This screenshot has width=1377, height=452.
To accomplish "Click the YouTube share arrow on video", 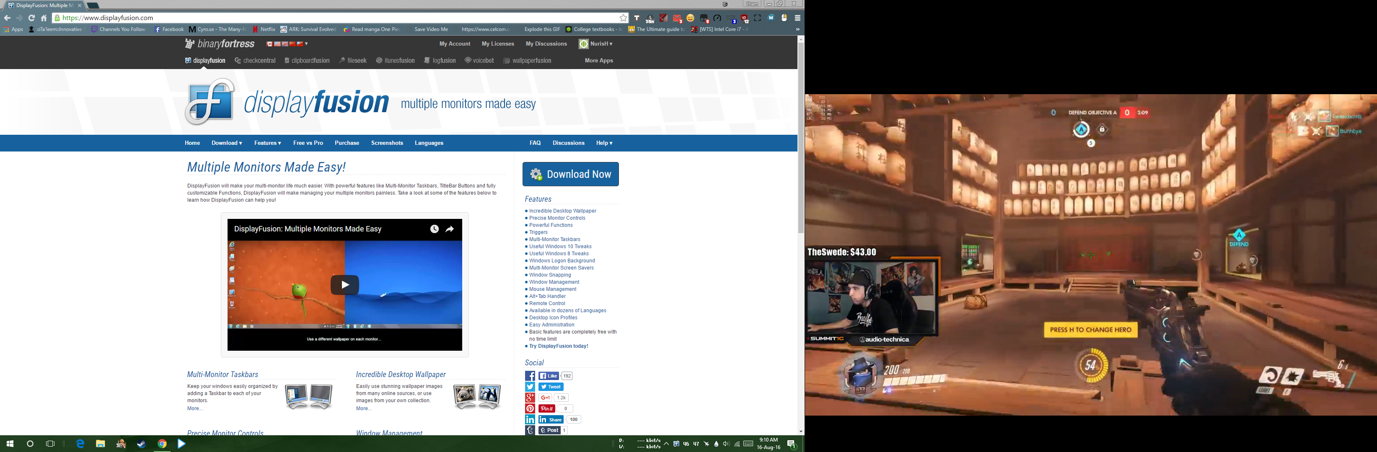I will (x=450, y=229).
